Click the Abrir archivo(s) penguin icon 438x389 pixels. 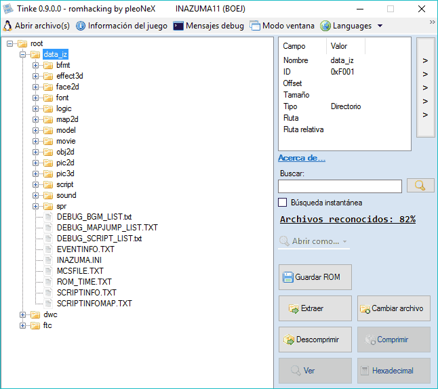point(7,26)
